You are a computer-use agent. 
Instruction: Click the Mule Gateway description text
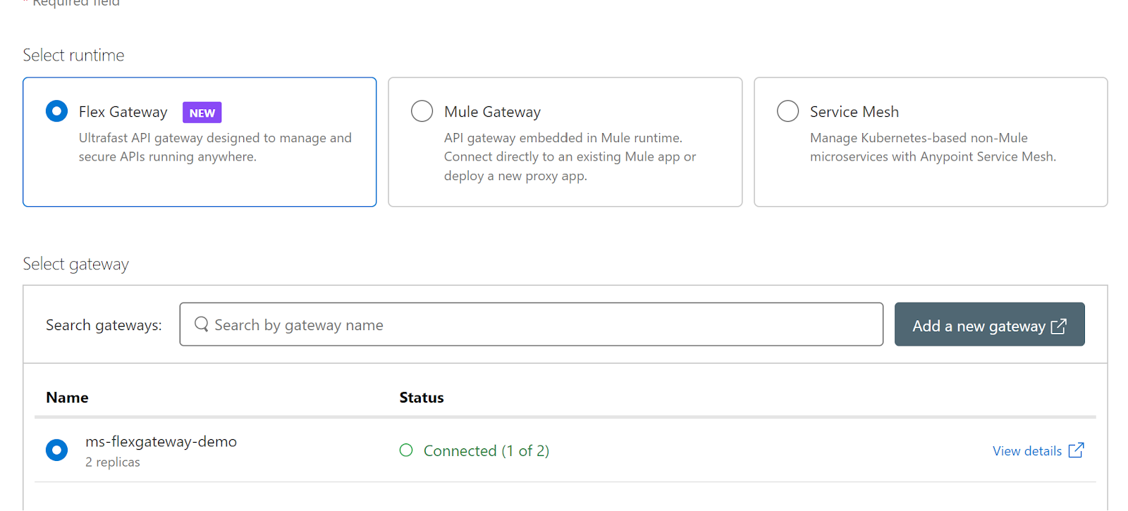tap(570, 157)
